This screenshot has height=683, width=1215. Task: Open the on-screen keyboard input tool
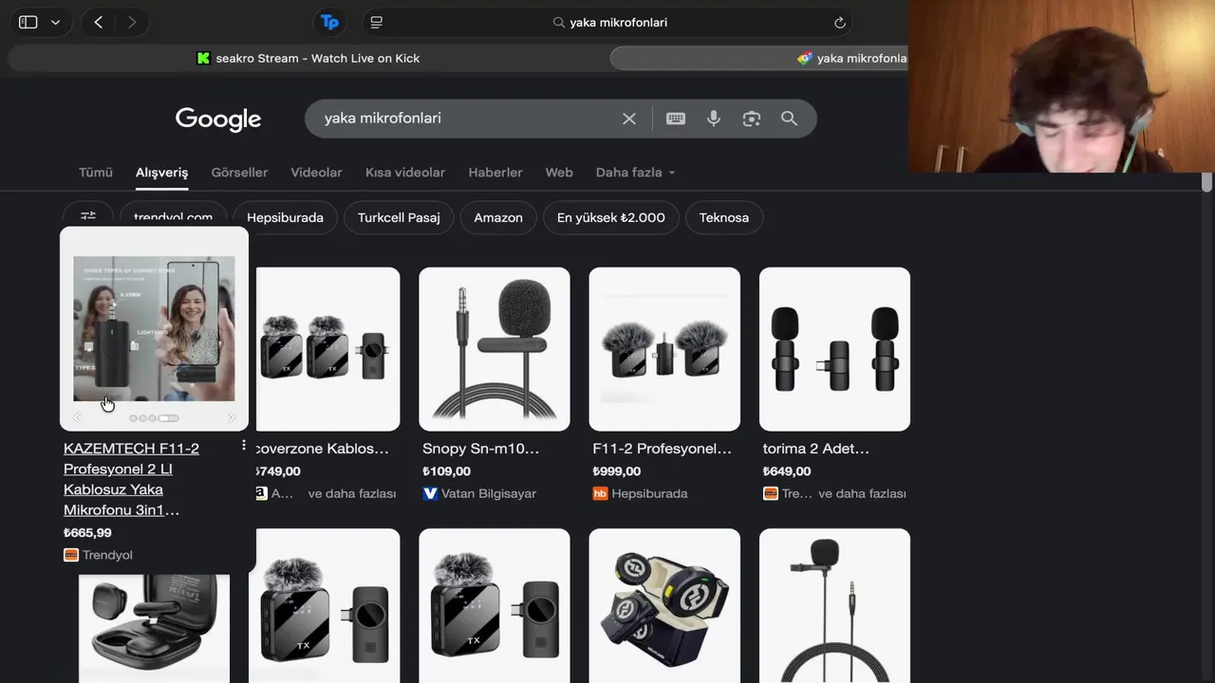coord(676,119)
